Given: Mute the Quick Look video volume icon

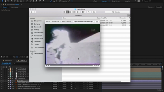Looking at the screenshot, I should coord(47,66).
